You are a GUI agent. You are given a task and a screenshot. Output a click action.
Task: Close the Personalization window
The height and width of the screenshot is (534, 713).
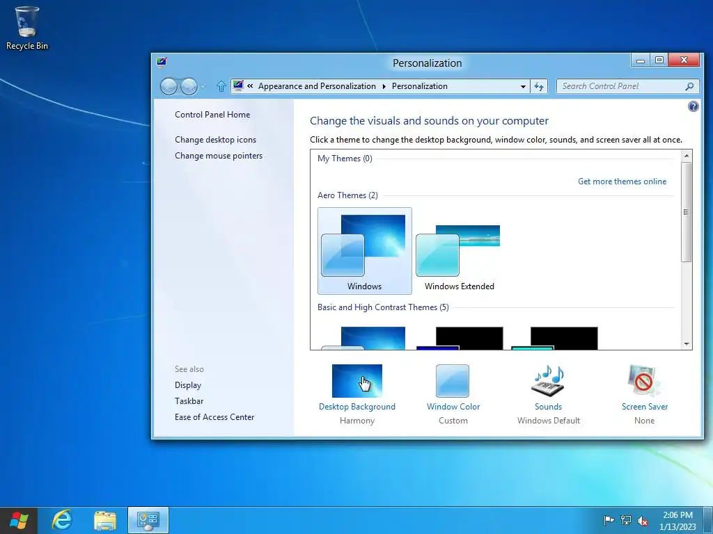(x=684, y=60)
